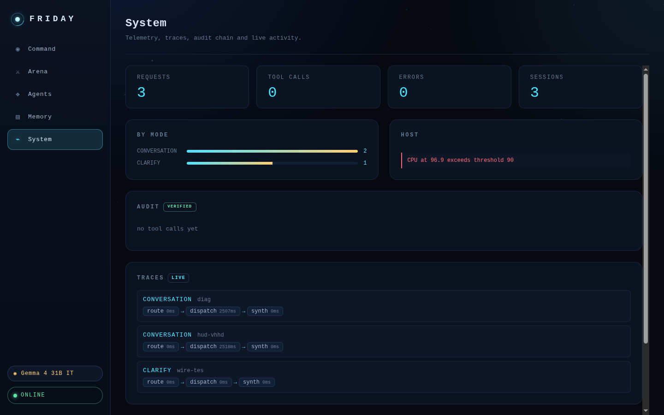Viewport: 664px width, 415px height.
Task: Select the System menu item
Action: coord(55,139)
